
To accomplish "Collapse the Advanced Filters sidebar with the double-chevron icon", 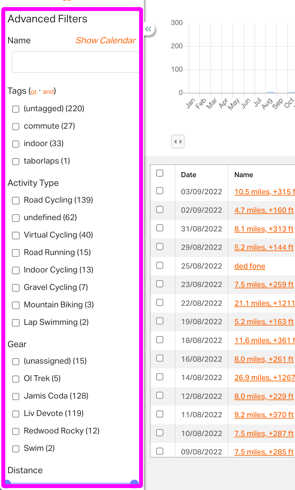I will coord(148,29).
